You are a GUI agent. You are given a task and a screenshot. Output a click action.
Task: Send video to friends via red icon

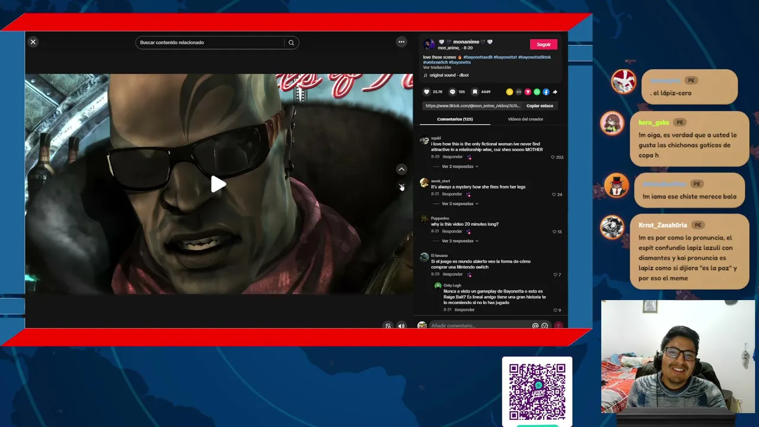coord(528,92)
